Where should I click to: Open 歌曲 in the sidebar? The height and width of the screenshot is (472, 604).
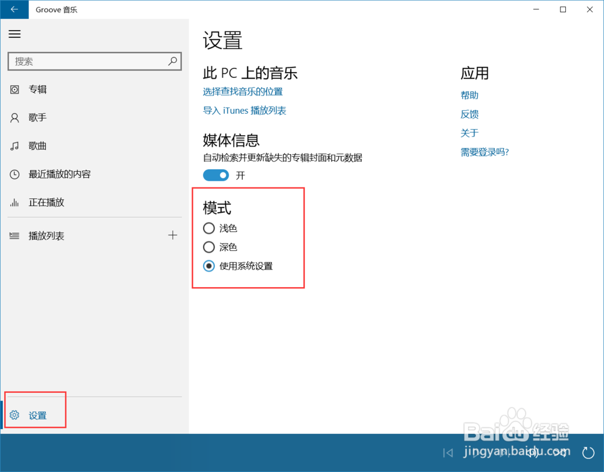click(x=94, y=146)
